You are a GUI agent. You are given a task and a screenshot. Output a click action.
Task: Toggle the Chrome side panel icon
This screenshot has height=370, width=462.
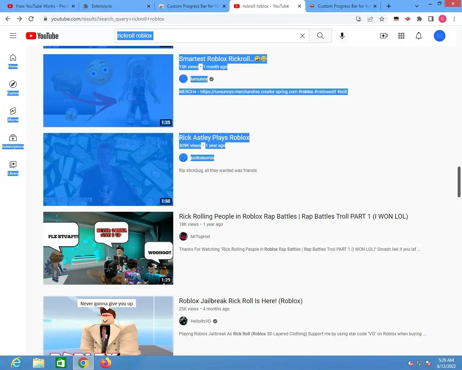click(x=431, y=19)
